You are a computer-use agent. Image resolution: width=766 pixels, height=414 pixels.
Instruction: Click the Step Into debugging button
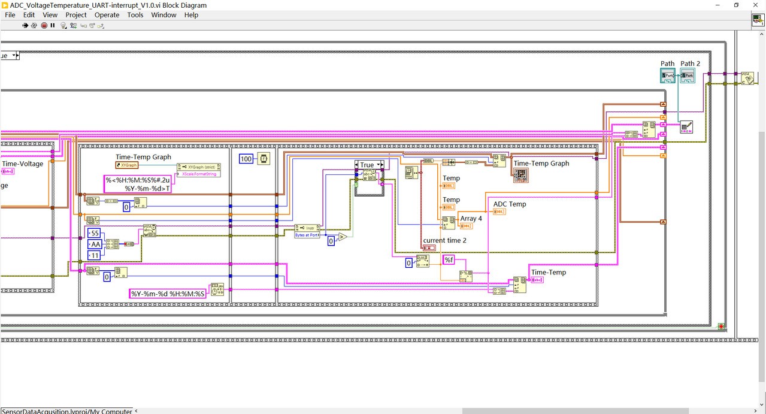(x=83, y=26)
